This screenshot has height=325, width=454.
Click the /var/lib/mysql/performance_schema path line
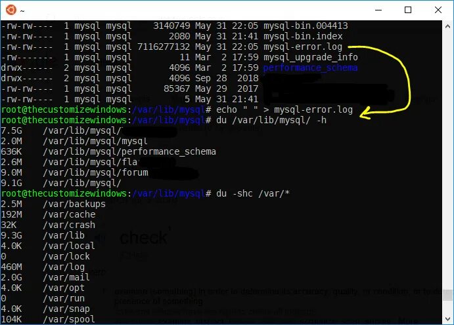pyautogui.click(x=129, y=151)
